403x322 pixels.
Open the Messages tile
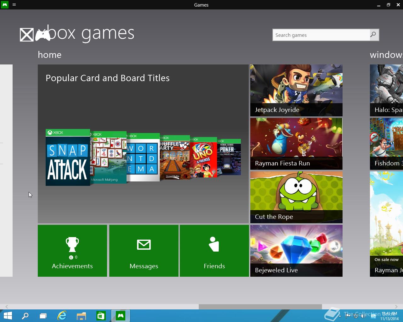point(144,251)
